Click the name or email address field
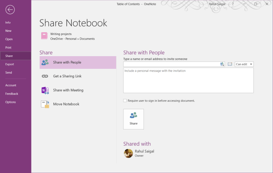The width and height of the screenshot is (273, 173). 171,64
